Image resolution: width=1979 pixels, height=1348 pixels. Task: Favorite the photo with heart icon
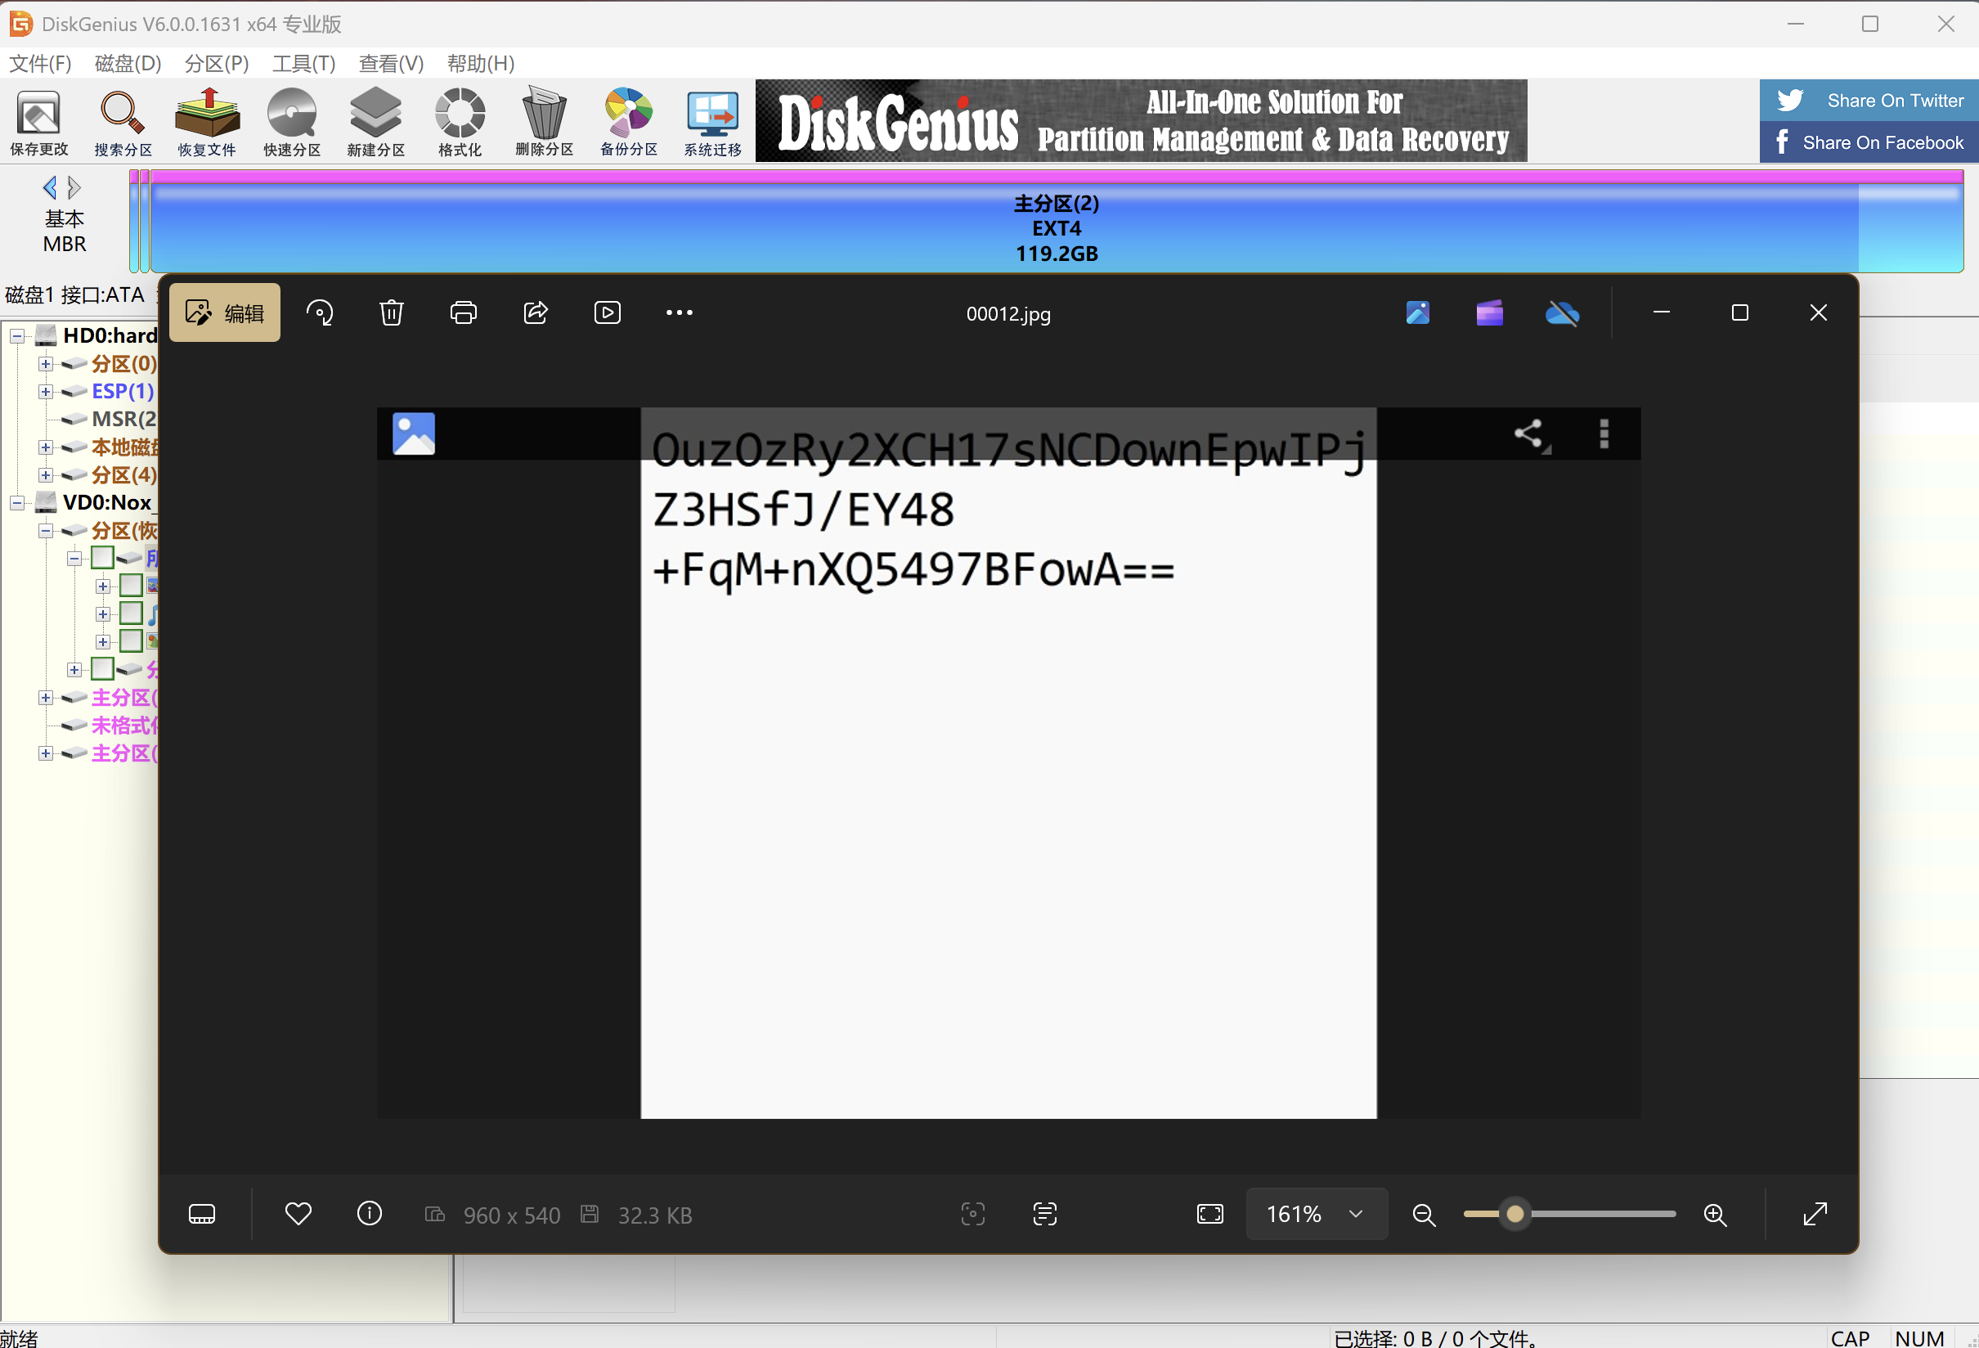[298, 1214]
